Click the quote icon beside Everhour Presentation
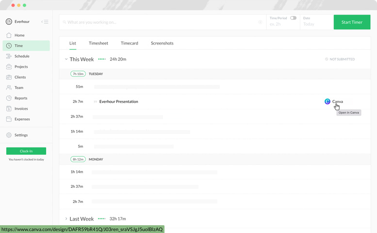 pyautogui.click(x=96, y=102)
